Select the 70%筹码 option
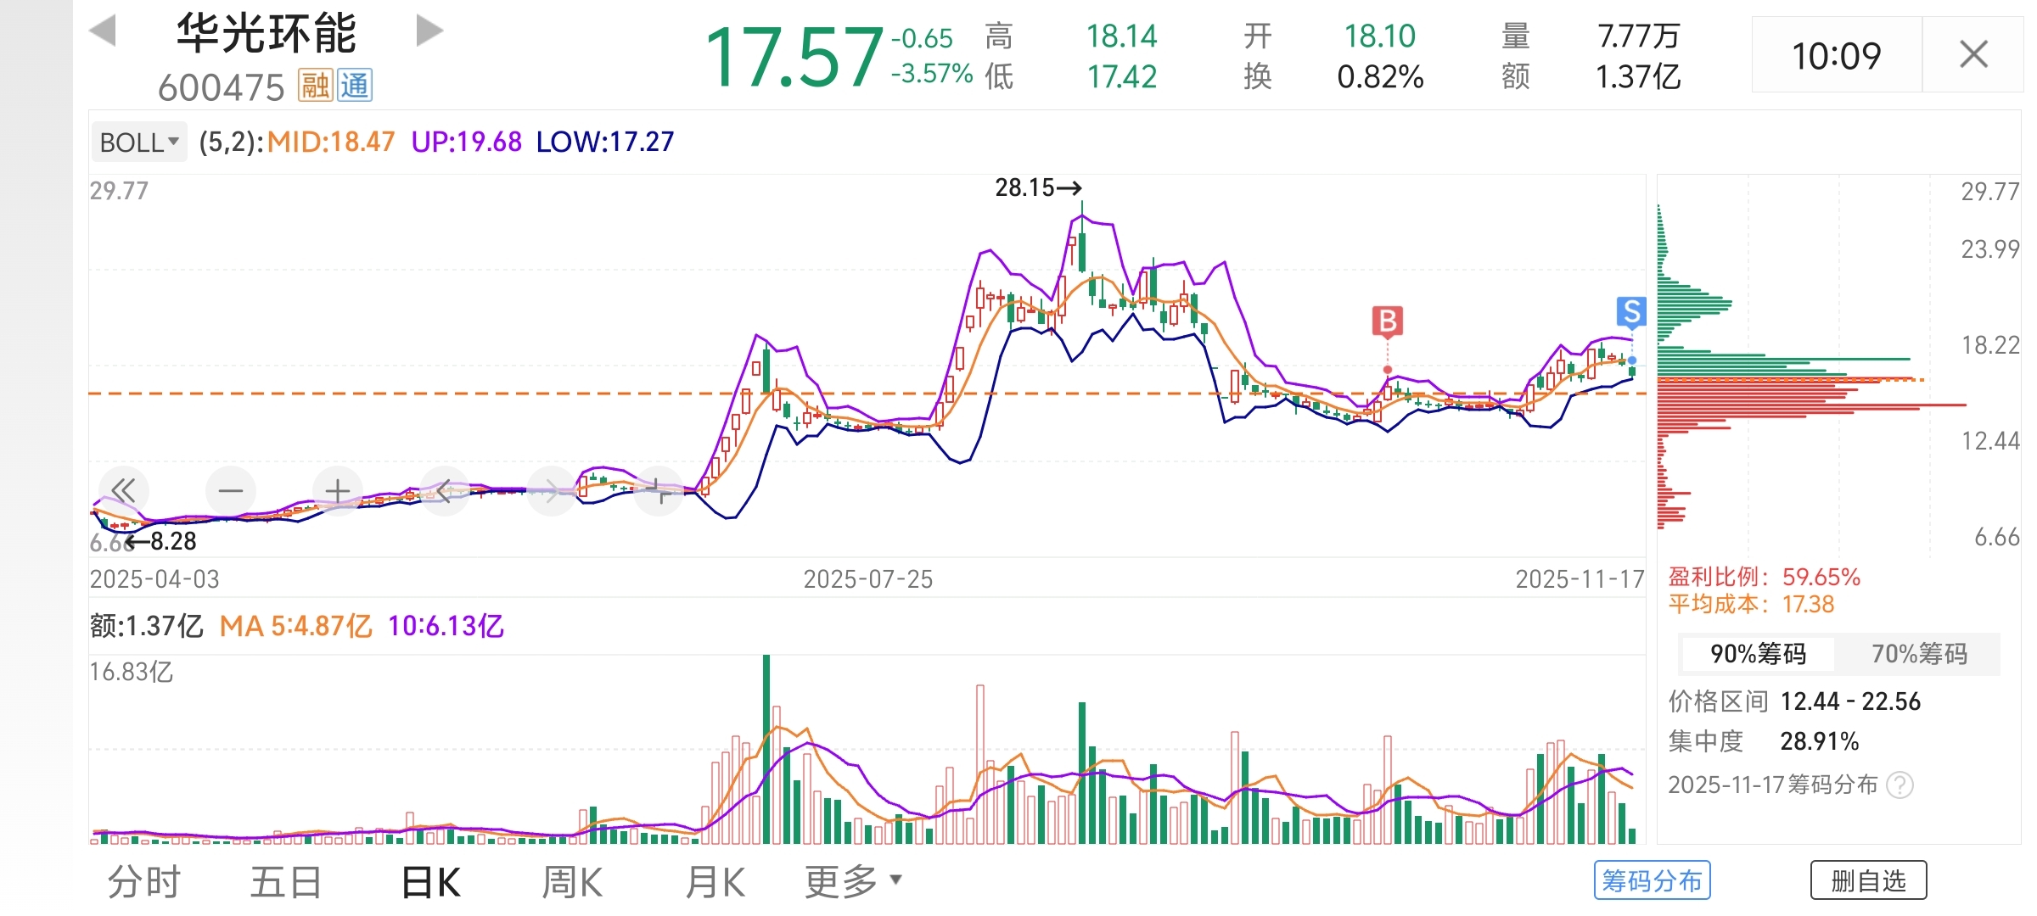This screenshot has width=2037, height=916. (1919, 654)
